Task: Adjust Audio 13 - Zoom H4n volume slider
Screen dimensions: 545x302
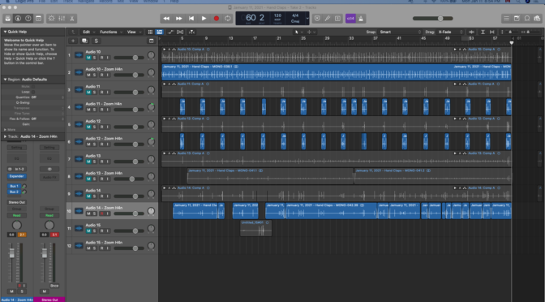Action: 129,179
